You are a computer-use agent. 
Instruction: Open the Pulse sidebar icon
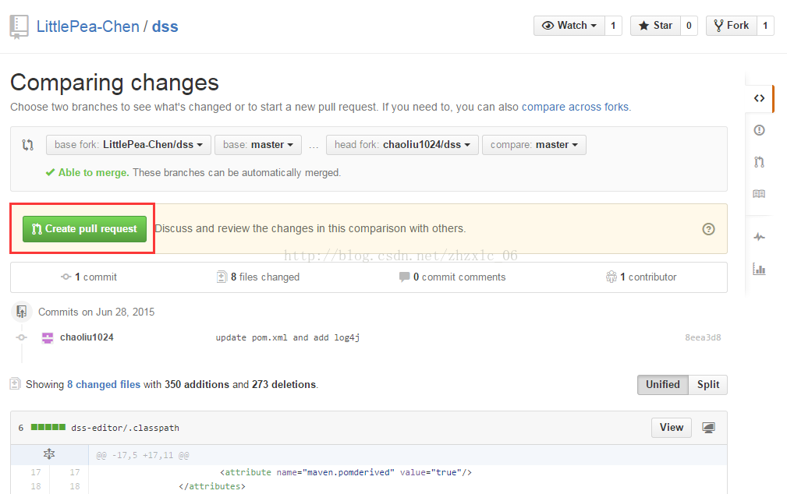point(759,237)
